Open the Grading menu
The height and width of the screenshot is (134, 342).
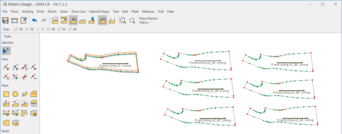[27, 12]
